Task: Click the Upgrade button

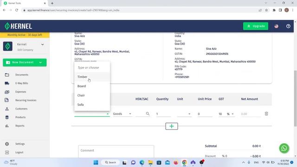Action: click(256, 26)
